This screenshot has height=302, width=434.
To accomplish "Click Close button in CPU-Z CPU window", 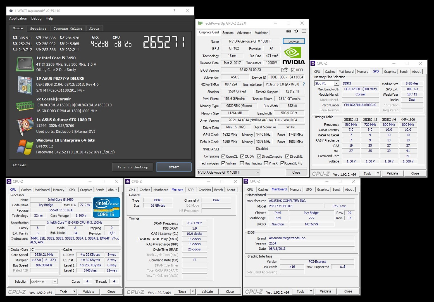I will pos(111,291).
